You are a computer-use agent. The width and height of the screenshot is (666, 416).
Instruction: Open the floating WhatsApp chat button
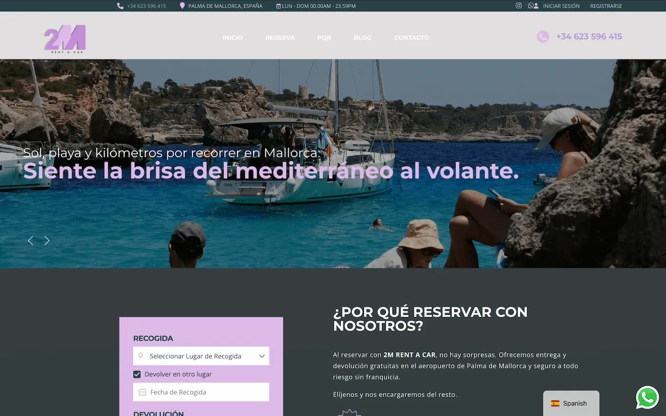(x=647, y=397)
